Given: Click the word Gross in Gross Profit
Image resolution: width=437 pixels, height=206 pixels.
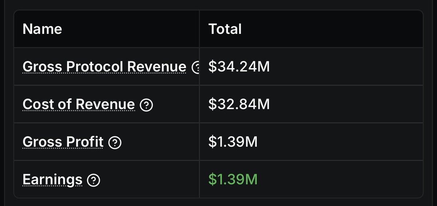Looking at the screenshot, I should pyautogui.click(x=43, y=142).
